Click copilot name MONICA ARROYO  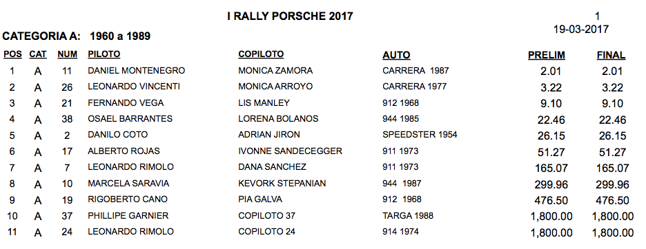[275, 87]
